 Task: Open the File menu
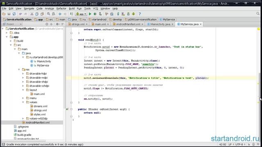pyautogui.click(x=4, y=9)
